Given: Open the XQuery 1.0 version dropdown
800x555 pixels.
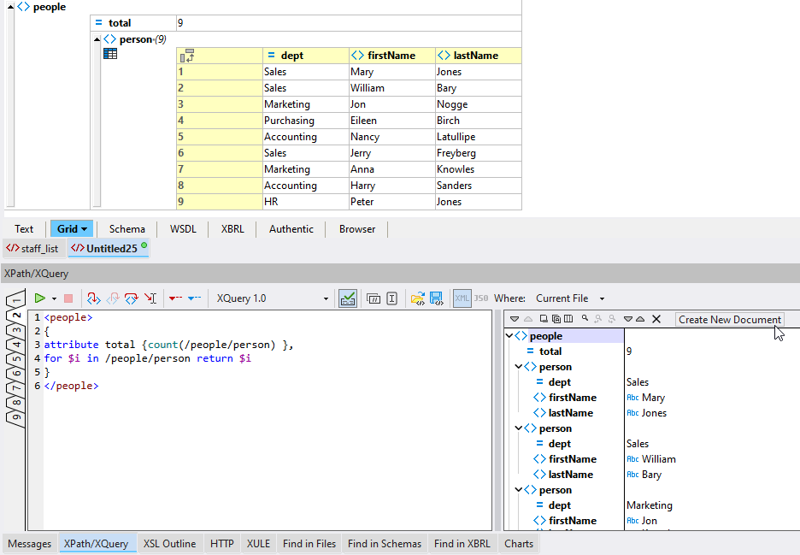Looking at the screenshot, I should [x=326, y=298].
